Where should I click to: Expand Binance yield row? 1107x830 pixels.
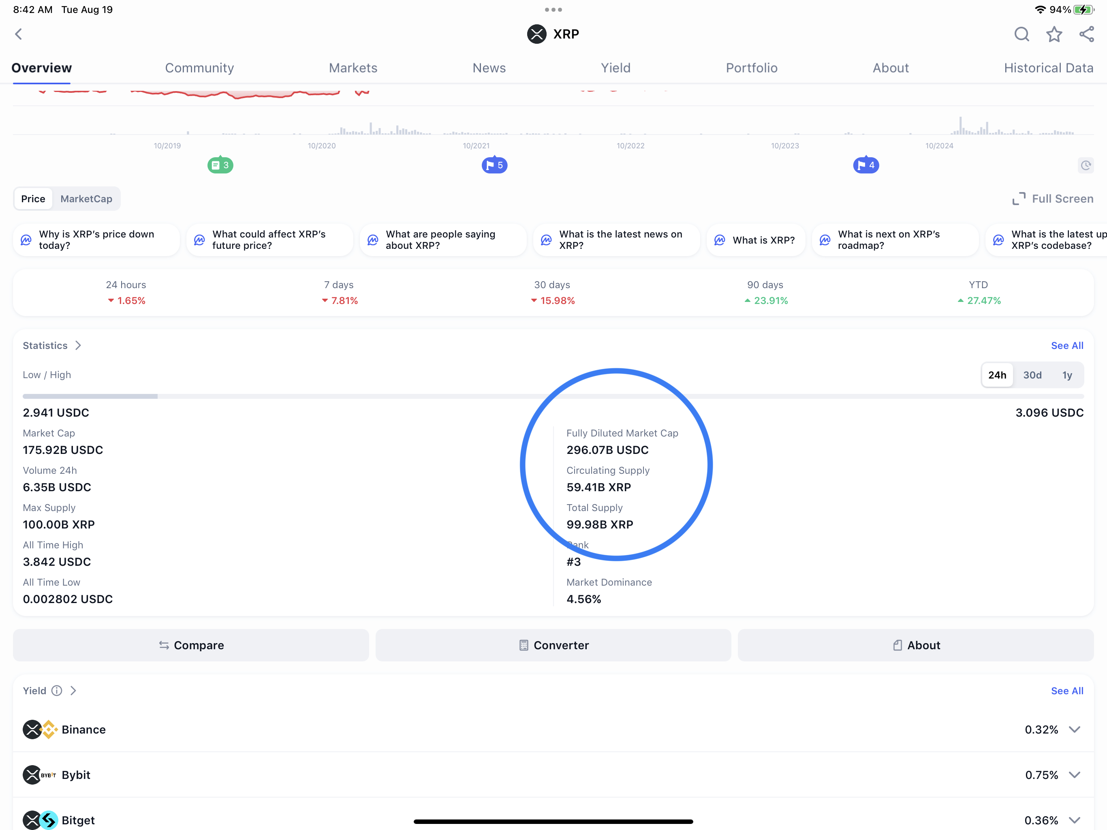(x=1074, y=729)
